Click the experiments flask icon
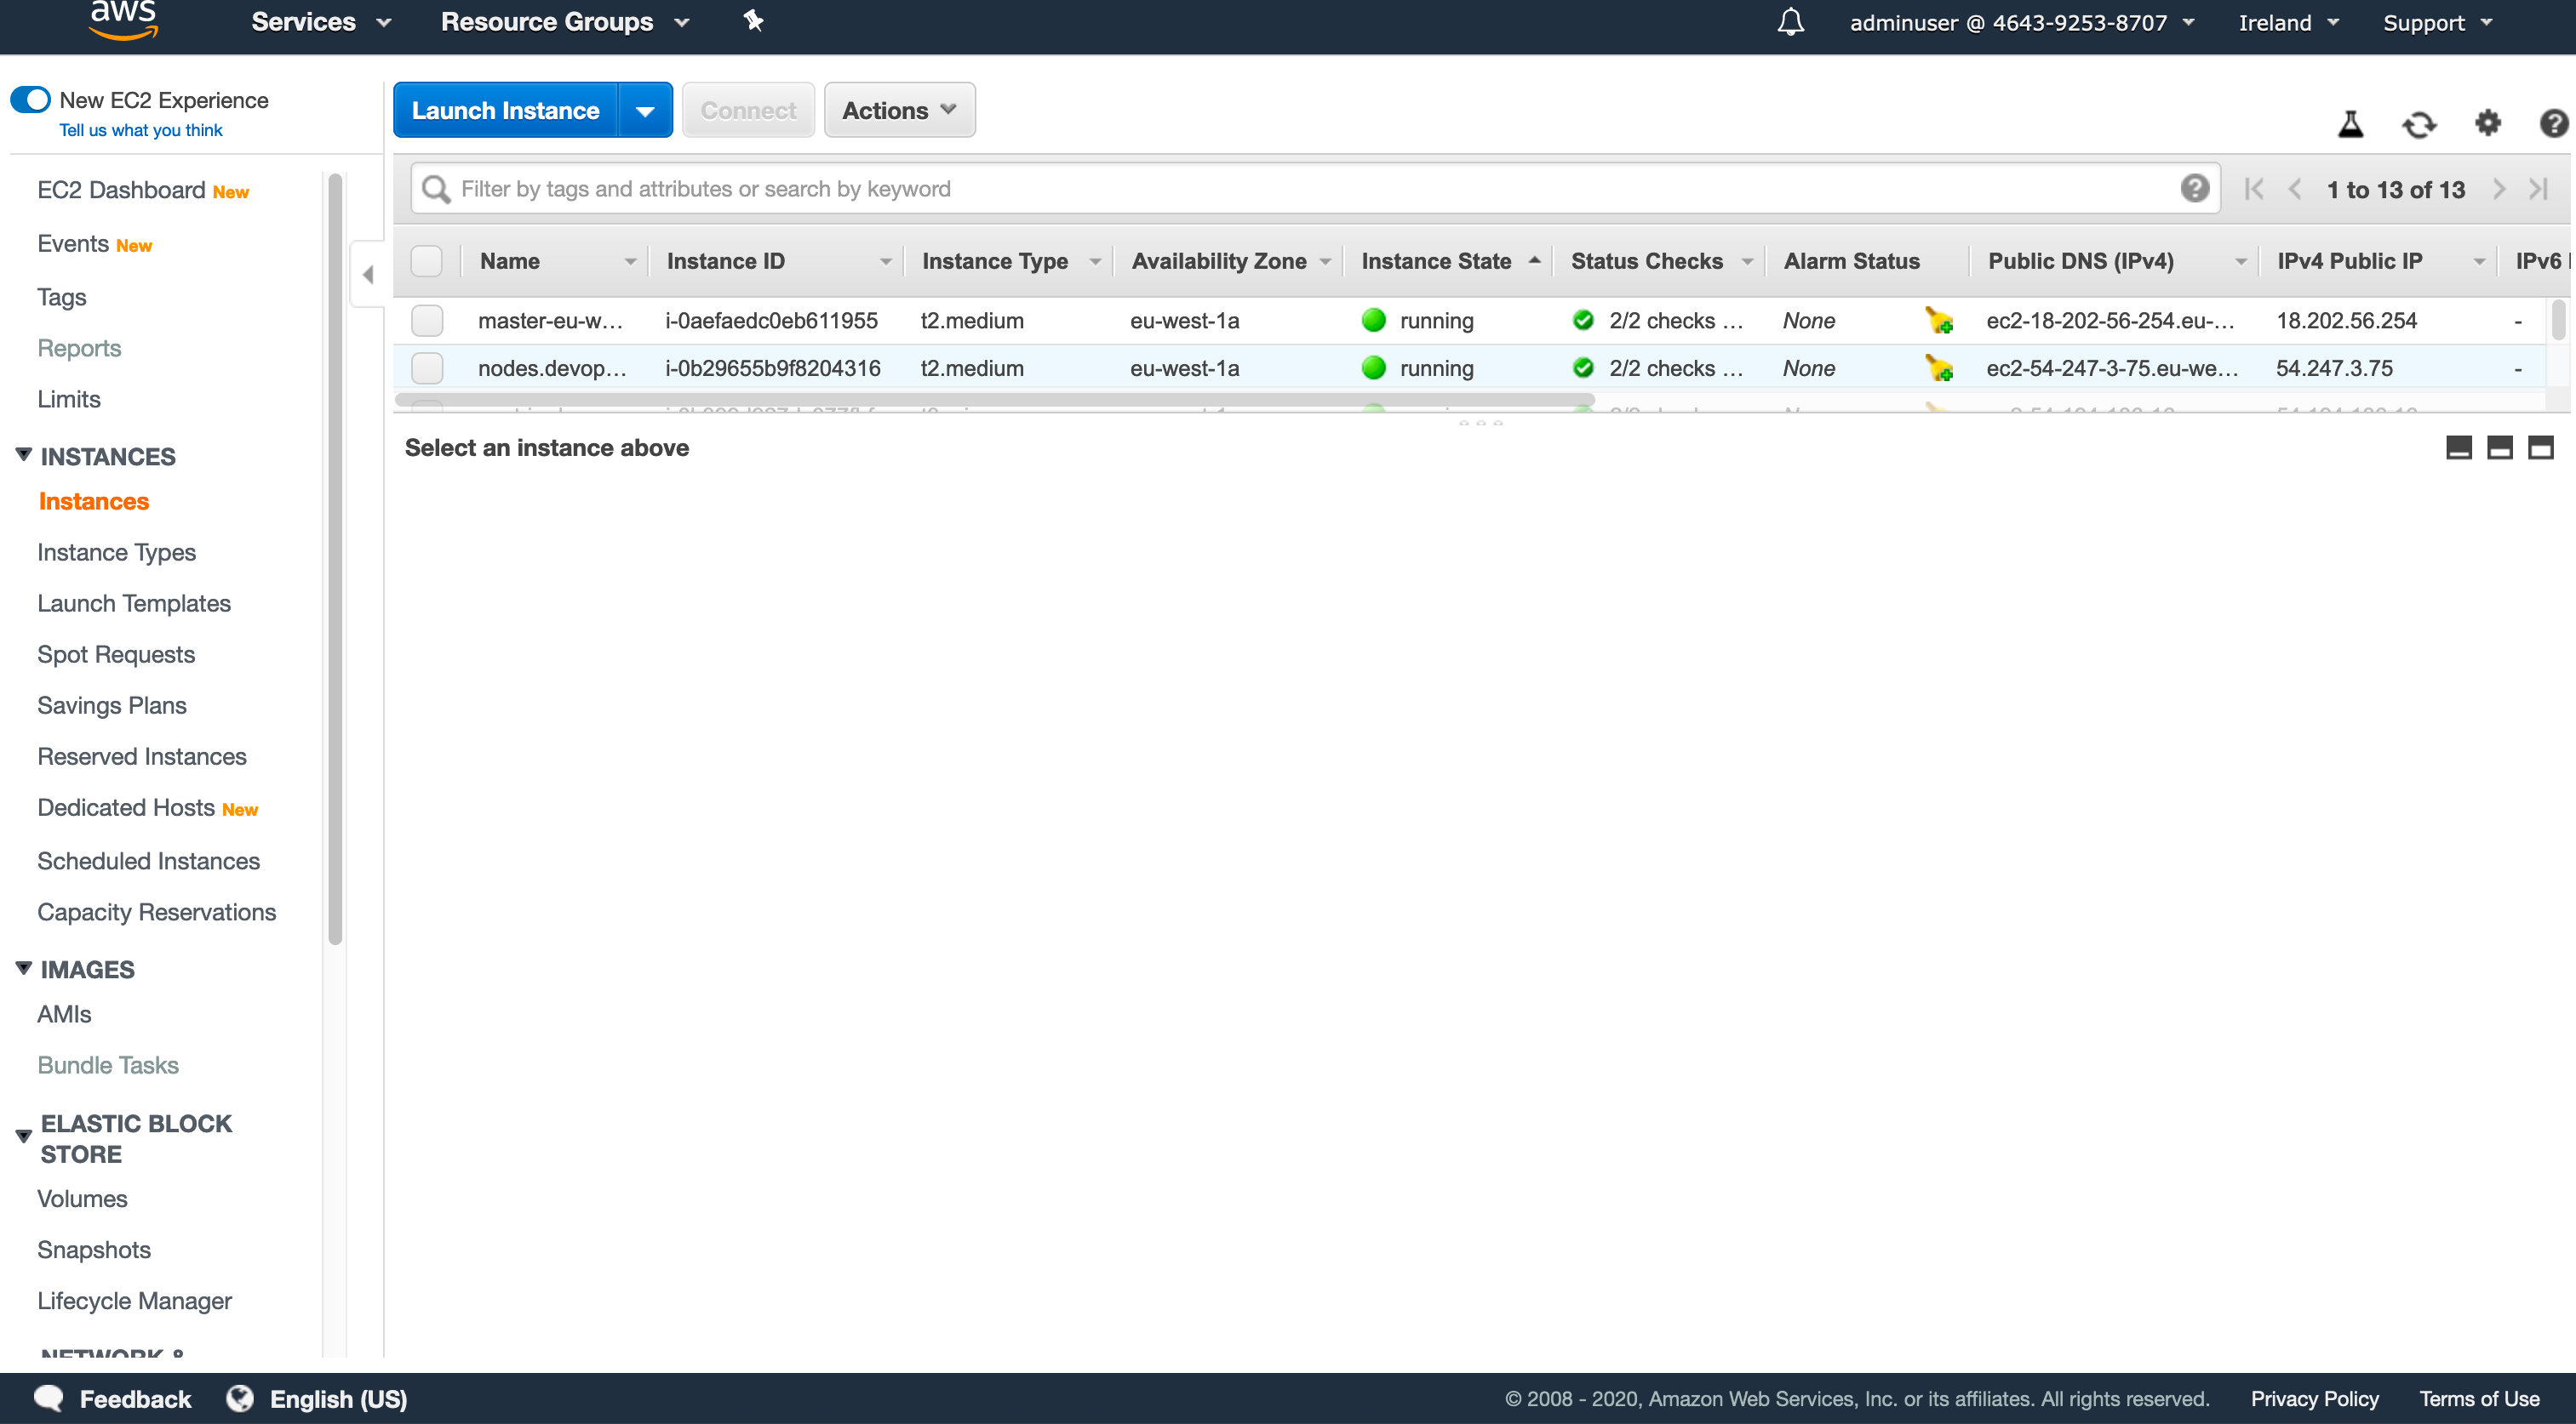 click(2350, 124)
